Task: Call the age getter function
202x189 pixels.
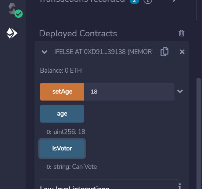Action: (x=62, y=114)
